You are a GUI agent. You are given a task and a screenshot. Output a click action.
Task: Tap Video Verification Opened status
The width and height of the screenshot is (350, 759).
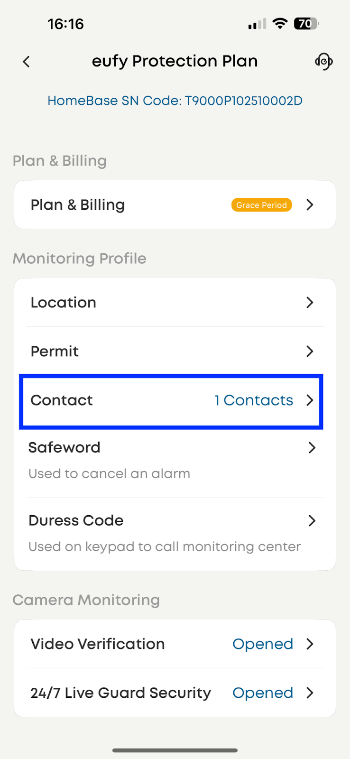click(263, 644)
